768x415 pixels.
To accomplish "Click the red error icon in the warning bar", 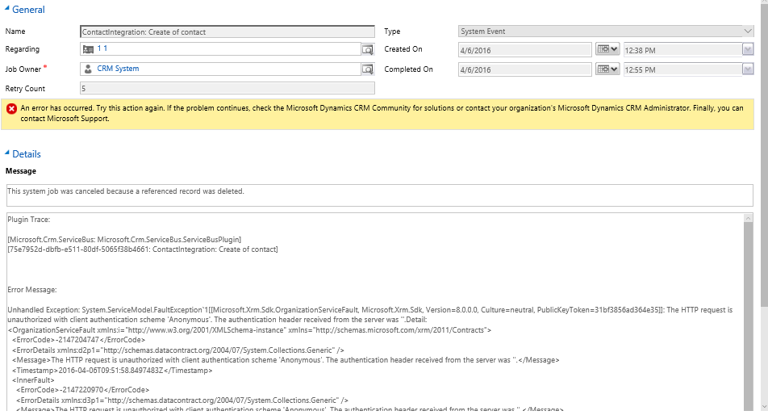I will point(11,108).
